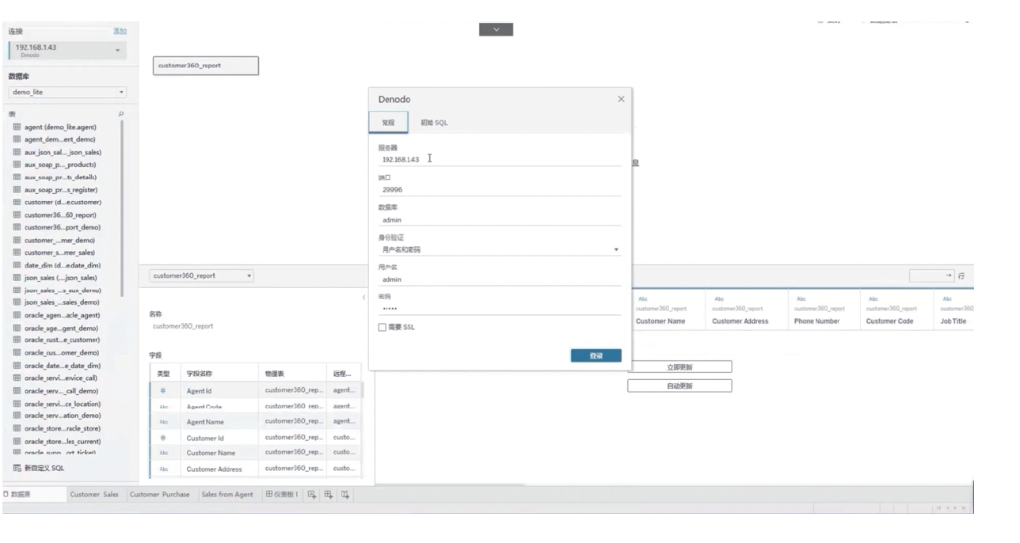
Task: Select table json_sales (....json_sales)
Action: 61,278
